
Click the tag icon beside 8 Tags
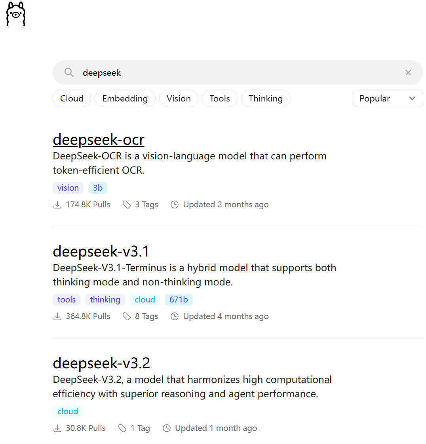[127, 317]
